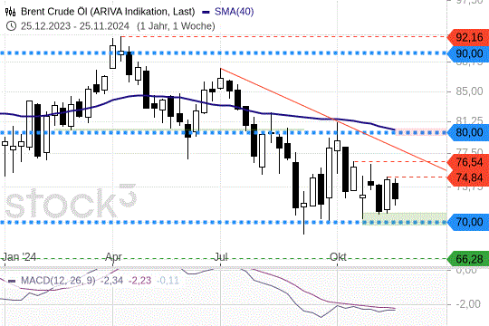Click the MACD legend line marker

[12, 281]
